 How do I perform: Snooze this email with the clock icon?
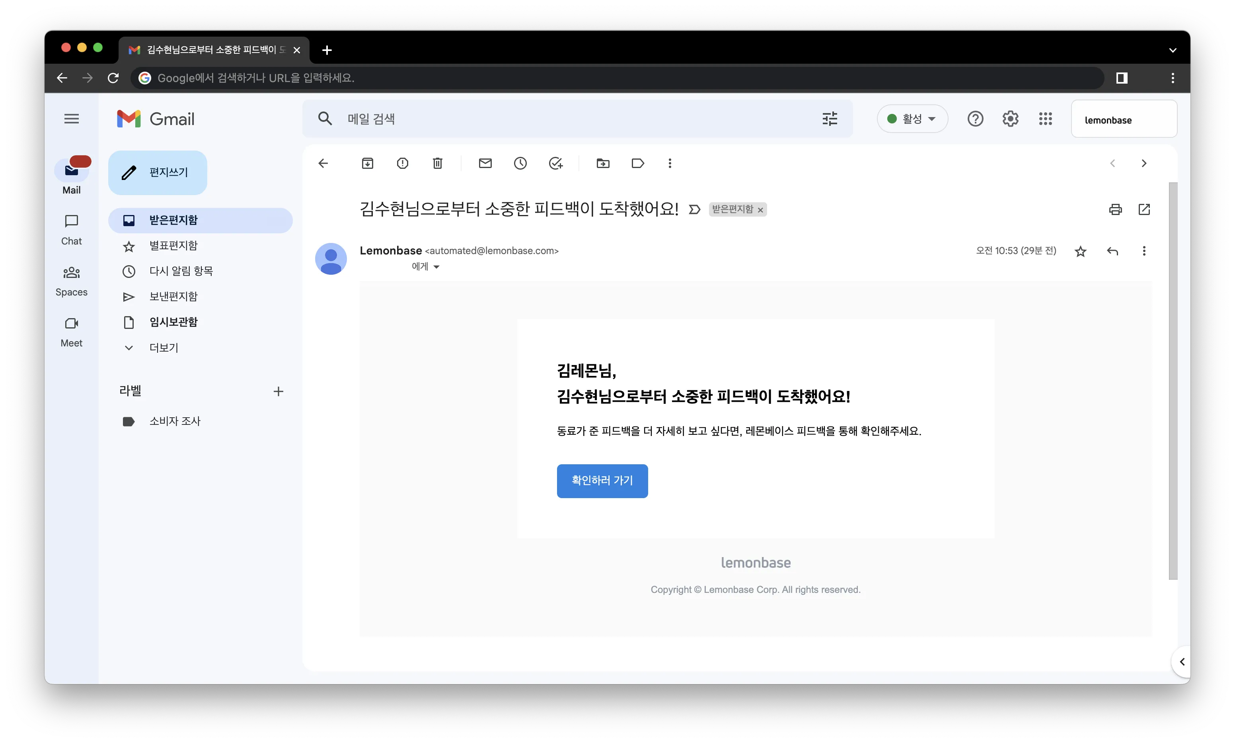click(x=520, y=163)
